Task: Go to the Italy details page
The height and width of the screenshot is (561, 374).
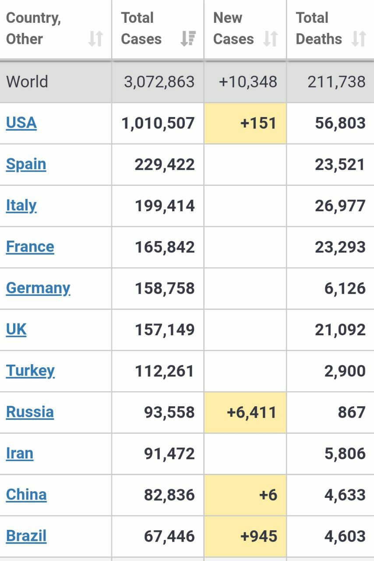Action: click(21, 206)
